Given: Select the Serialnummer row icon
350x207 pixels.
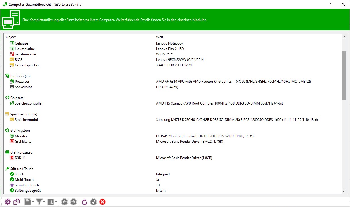Looking at the screenshot, I should point(12,54).
